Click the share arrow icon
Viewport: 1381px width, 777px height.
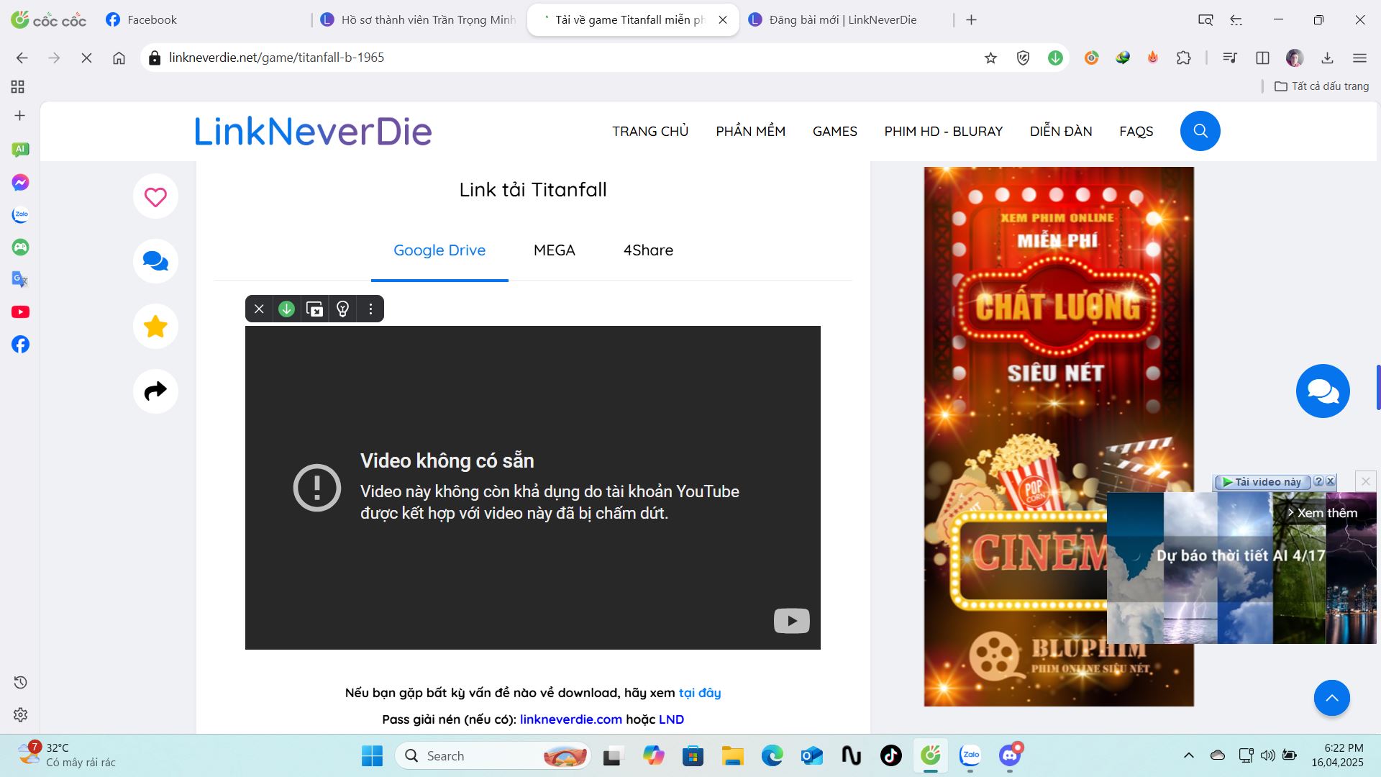pyautogui.click(x=155, y=391)
